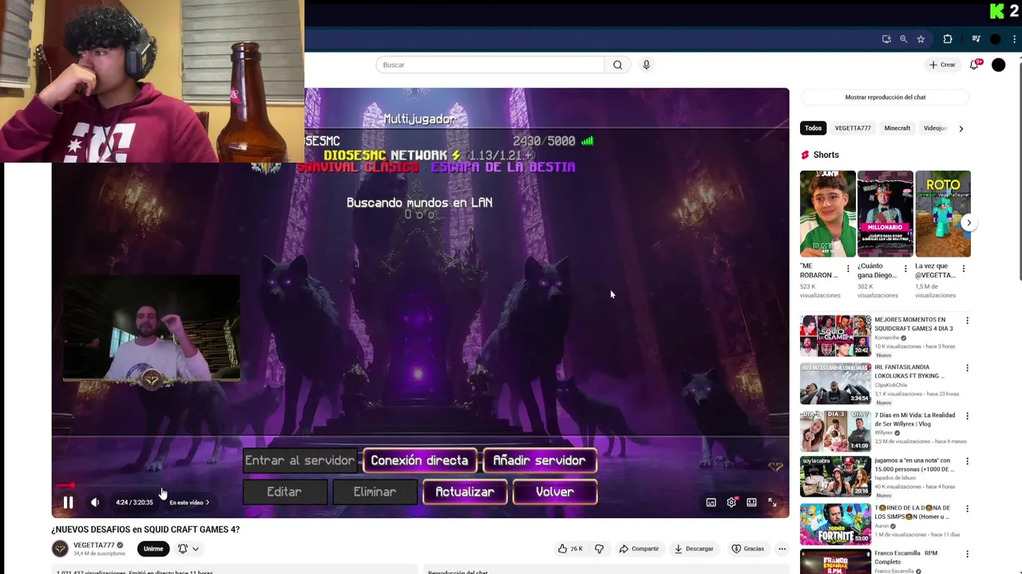Open more actions three-dot menu below video

click(x=782, y=548)
